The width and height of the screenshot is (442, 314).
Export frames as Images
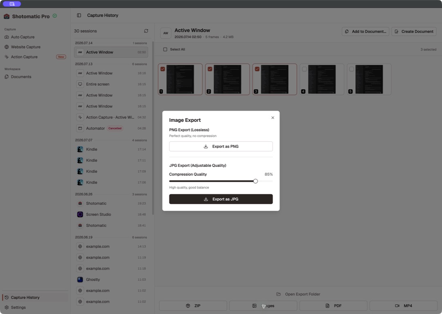tap(263, 305)
